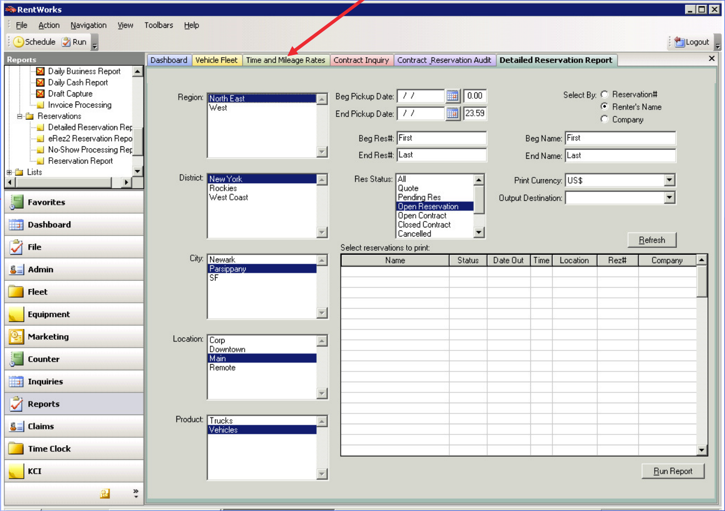The height and width of the screenshot is (511, 725).
Task: Click the Fleet folder icon
Action: [16, 292]
